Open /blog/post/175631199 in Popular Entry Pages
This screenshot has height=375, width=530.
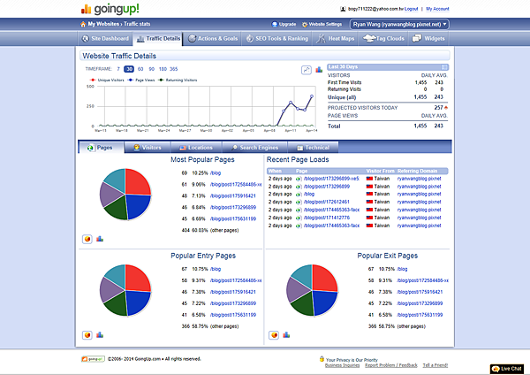(x=233, y=315)
